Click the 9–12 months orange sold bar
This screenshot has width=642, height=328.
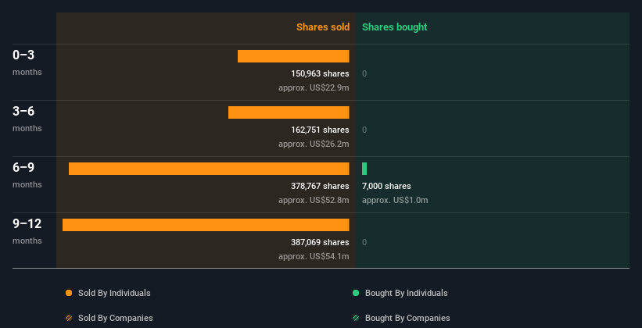pos(206,225)
